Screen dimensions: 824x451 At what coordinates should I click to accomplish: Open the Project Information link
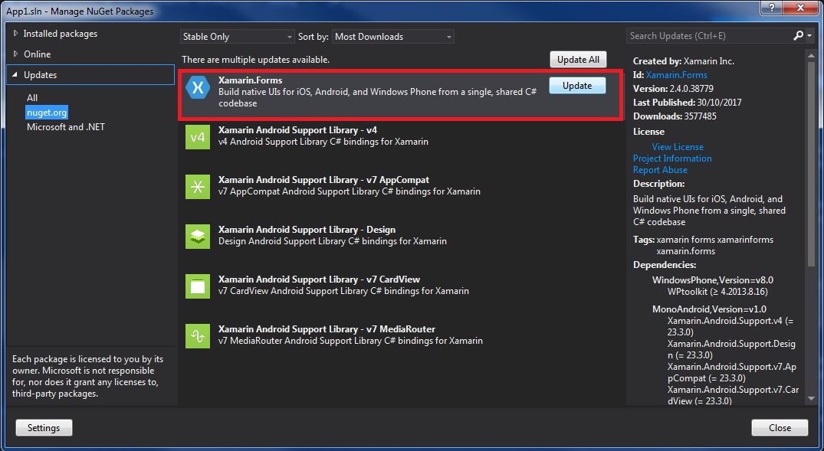[x=672, y=159]
